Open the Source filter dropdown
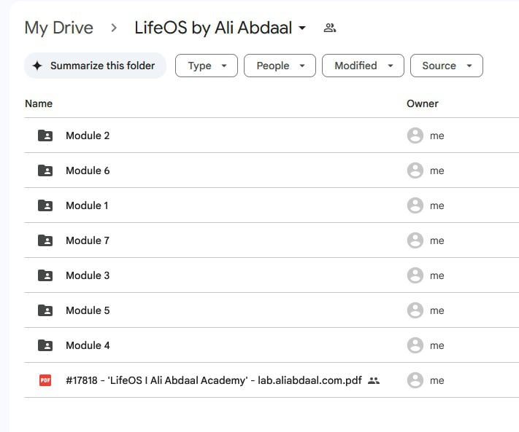The width and height of the screenshot is (519, 432). pos(446,66)
